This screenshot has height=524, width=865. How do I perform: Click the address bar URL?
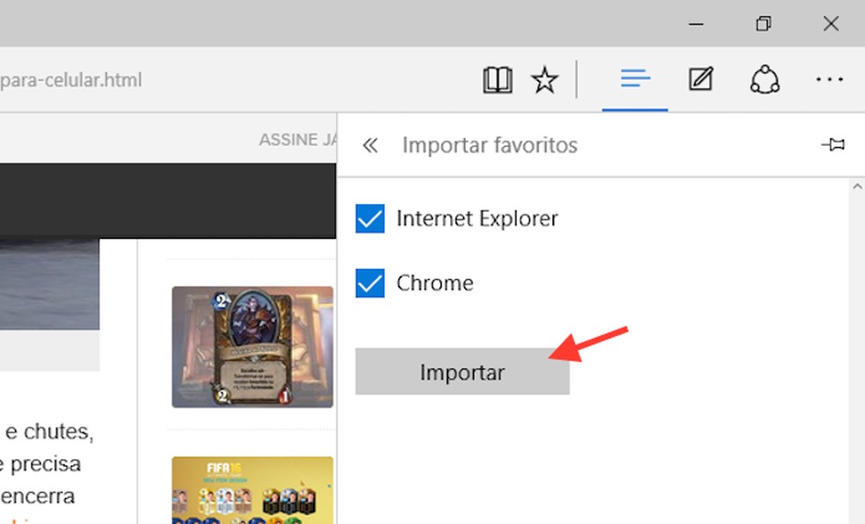pos(70,79)
